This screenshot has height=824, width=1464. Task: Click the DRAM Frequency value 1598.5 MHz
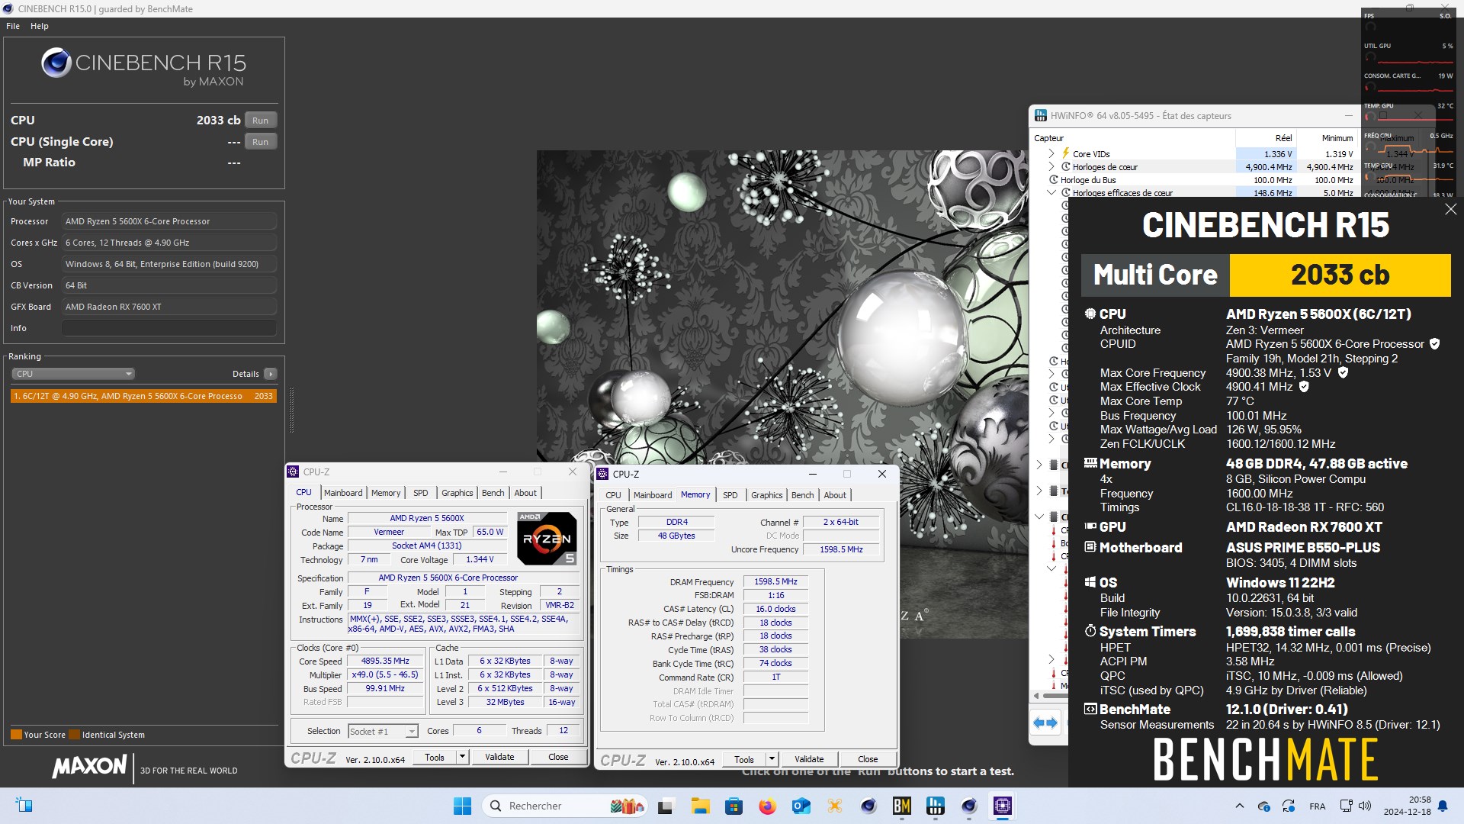775,582
